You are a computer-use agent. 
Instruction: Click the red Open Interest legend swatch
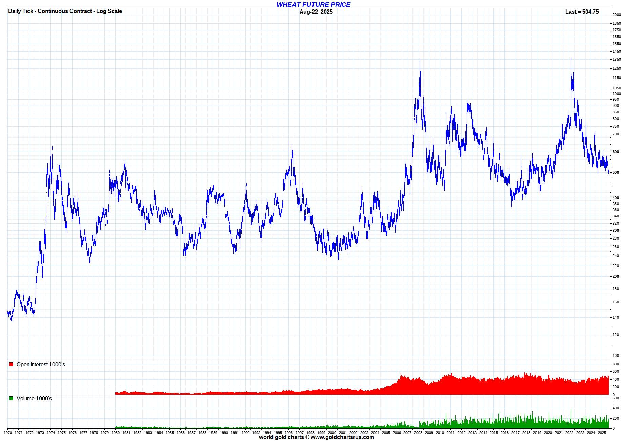[x=11, y=364]
